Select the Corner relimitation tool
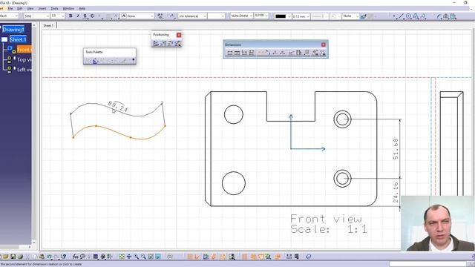This screenshot has width=475, height=267. [x=439, y=16]
